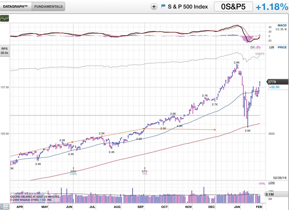Click the orange trendline end point
The width and height of the screenshot is (289, 210).
tap(215, 130)
